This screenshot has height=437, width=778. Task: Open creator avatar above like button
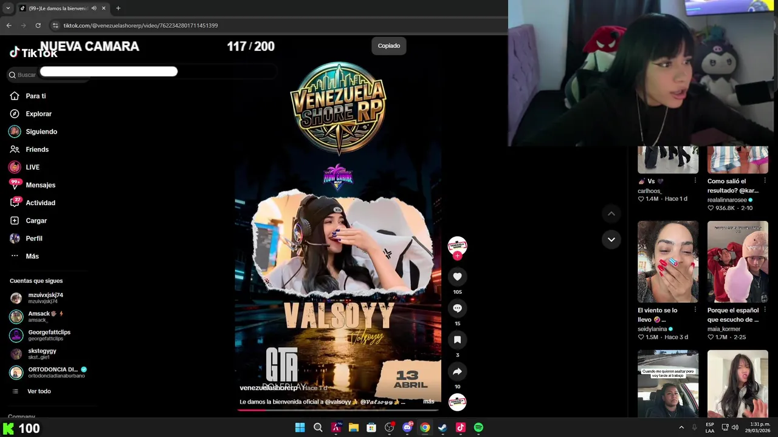pyautogui.click(x=457, y=245)
